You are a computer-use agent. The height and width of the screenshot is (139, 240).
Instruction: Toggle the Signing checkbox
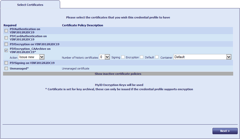[x=123, y=57]
